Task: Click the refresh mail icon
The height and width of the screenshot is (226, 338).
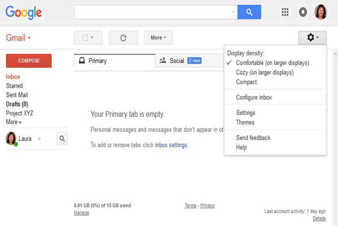Action: coord(123,38)
